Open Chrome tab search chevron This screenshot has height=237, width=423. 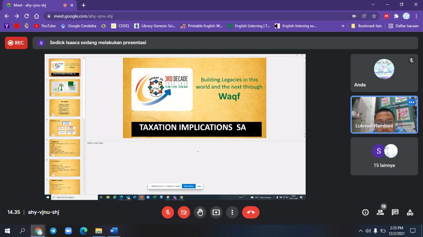[373, 5]
